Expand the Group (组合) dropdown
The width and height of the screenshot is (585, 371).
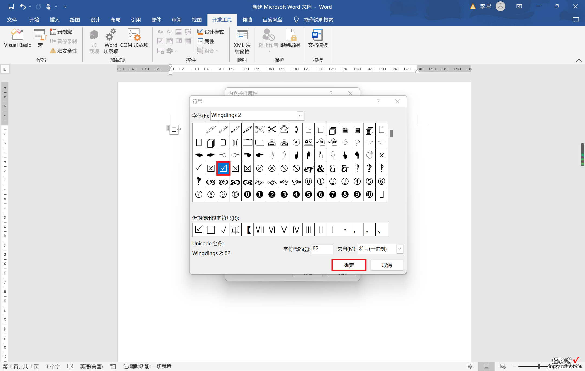coord(217,51)
